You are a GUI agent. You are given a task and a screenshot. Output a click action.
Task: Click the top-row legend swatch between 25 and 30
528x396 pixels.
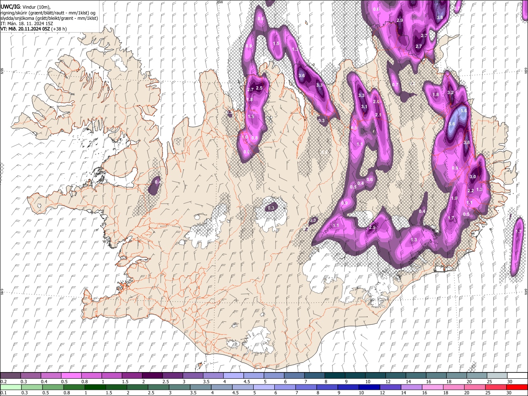tap(496, 375)
